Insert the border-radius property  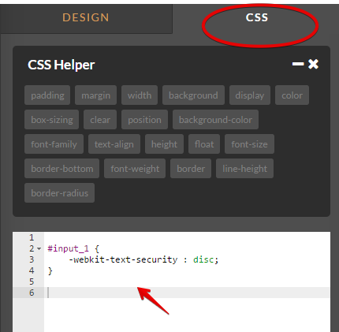click(x=59, y=193)
